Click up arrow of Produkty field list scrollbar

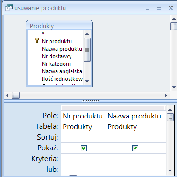[x=87, y=34]
